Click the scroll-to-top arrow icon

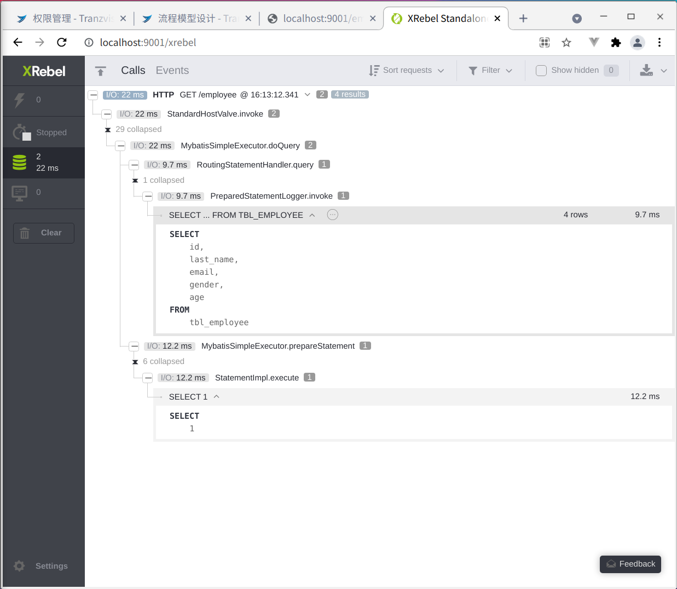tap(100, 71)
